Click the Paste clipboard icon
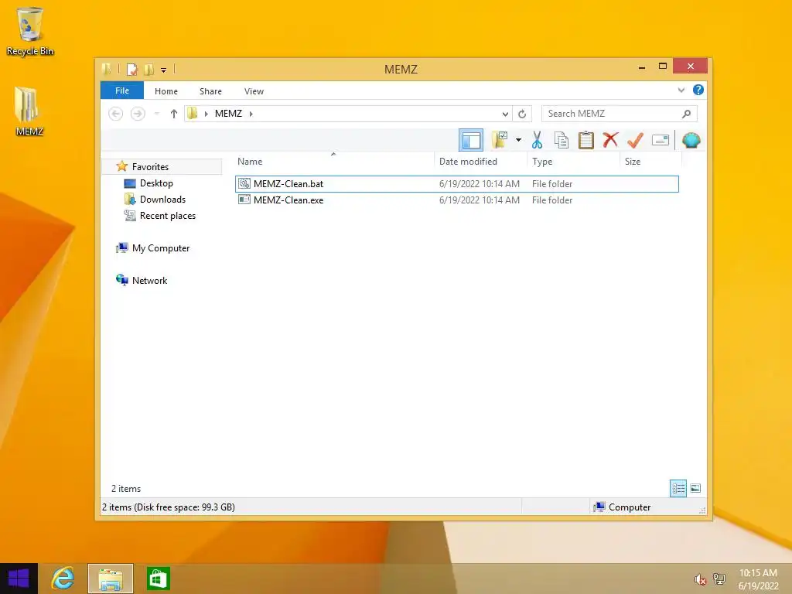 [x=586, y=140]
